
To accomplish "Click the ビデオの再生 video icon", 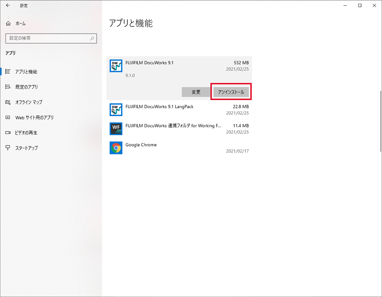I will pyautogui.click(x=8, y=133).
